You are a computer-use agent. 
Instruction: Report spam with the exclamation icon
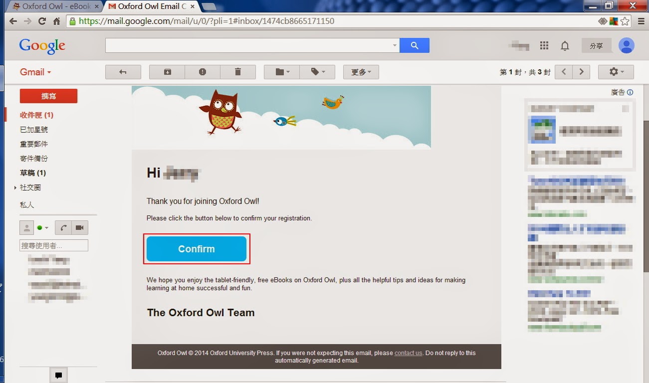(x=203, y=72)
